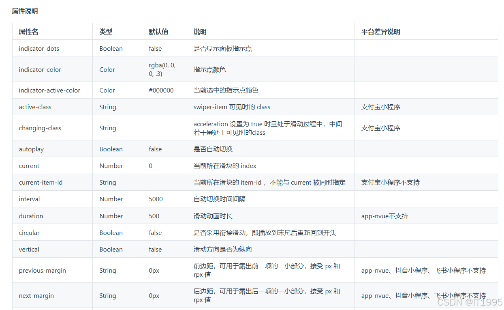Click description 自动切换时间间隔
Viewport: 504px width, 310px height.
[220, 199]
